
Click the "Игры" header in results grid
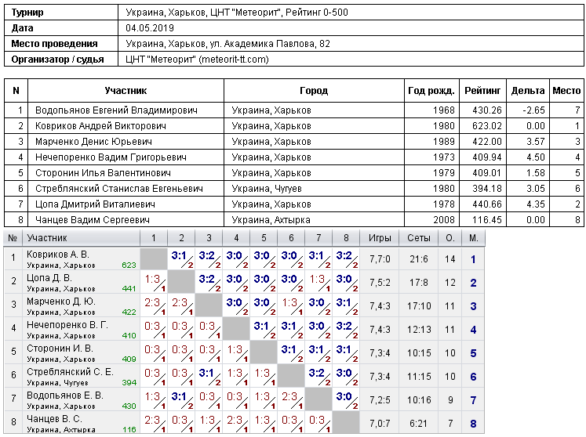click(380, 238)
